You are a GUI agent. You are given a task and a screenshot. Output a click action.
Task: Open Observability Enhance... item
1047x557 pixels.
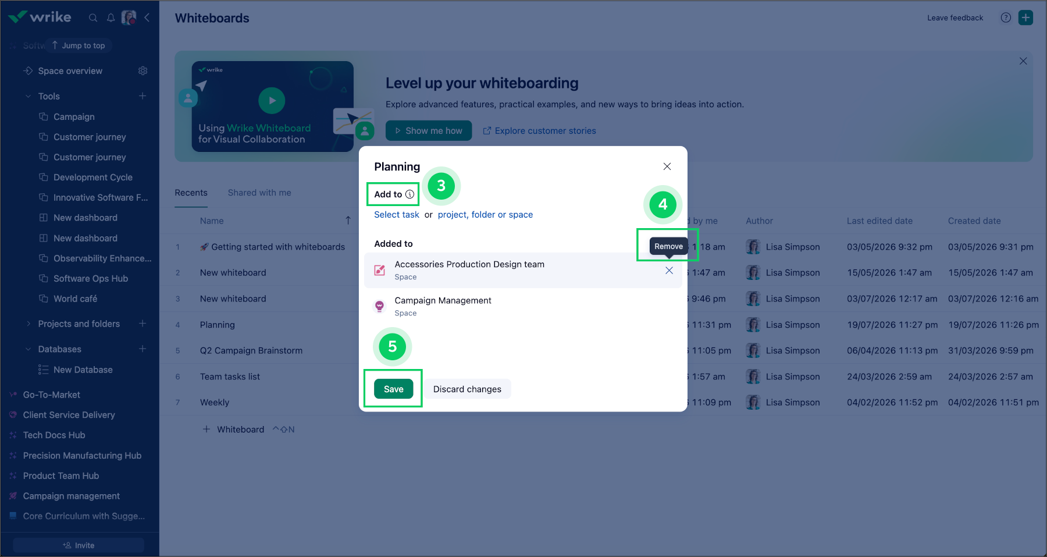[102, 258]
